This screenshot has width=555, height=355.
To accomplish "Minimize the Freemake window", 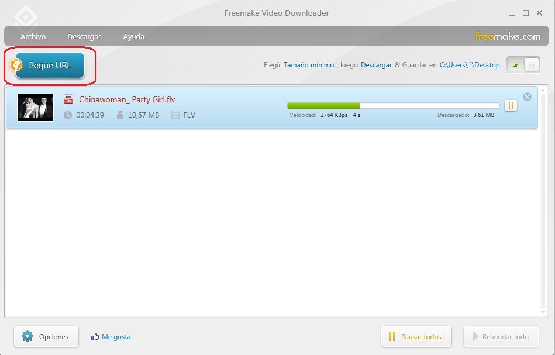I will click(512, 14).
